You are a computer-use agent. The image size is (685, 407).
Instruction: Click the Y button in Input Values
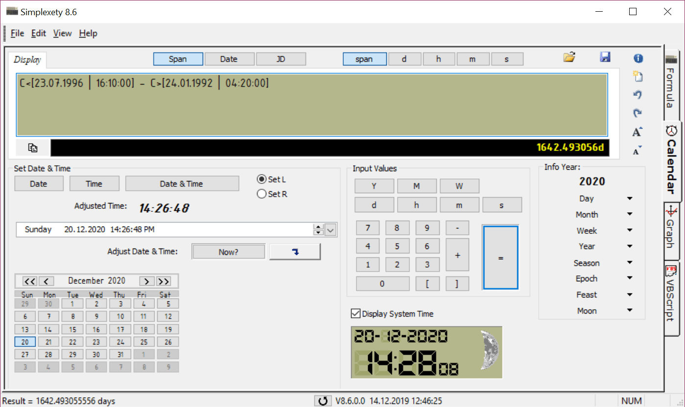click(374, 186)
